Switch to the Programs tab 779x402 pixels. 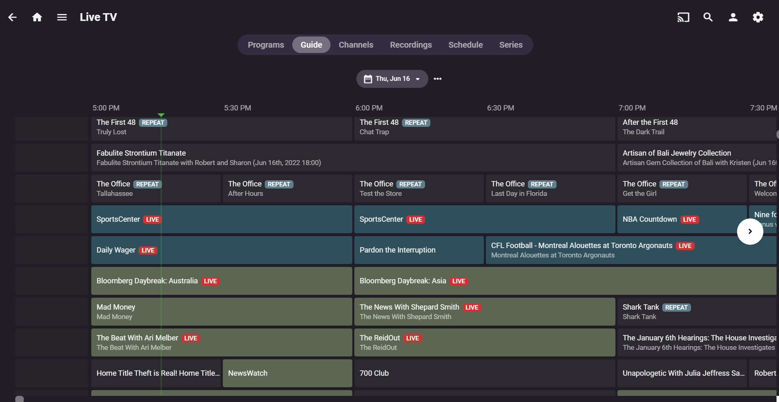266,45
